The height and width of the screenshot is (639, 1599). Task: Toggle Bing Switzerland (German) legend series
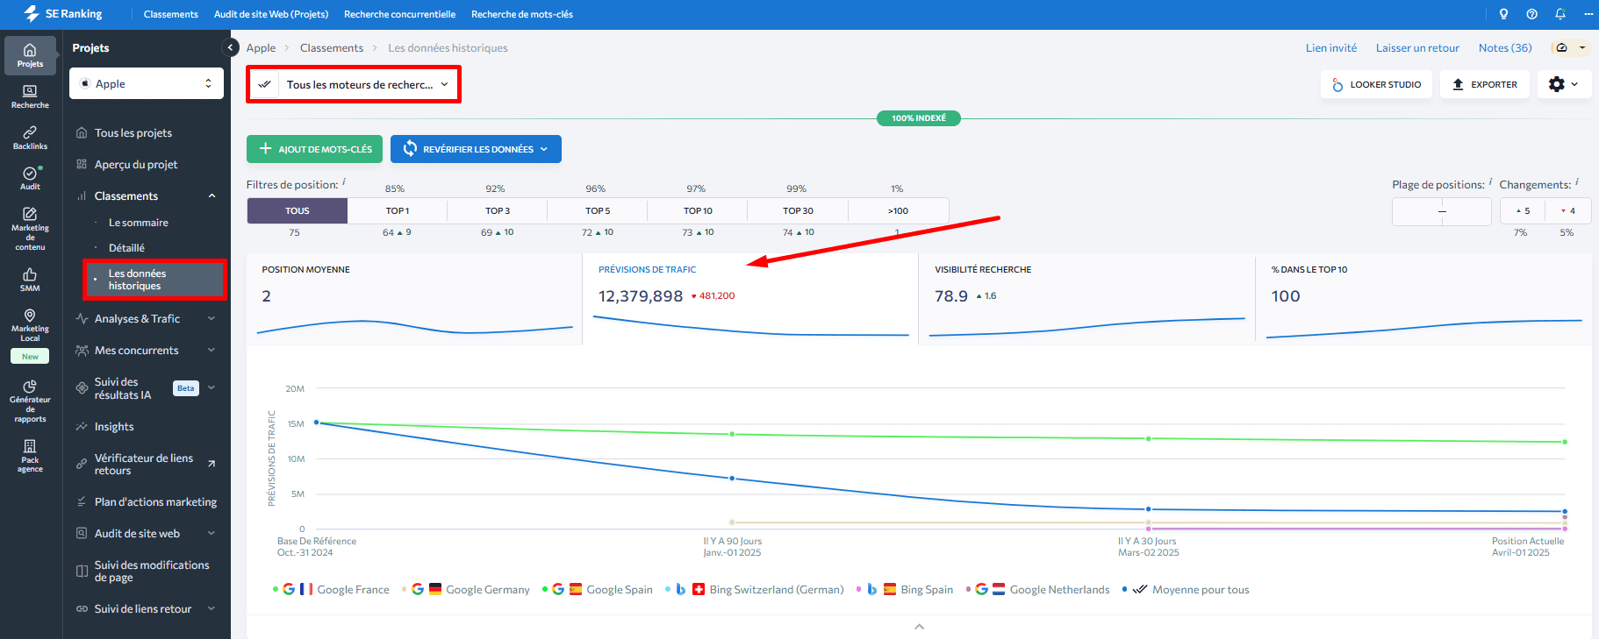754,589
